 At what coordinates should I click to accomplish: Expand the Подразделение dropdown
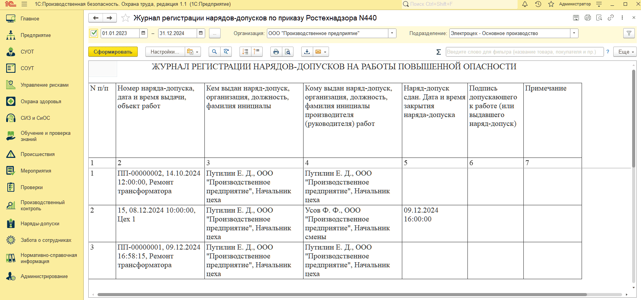click(574, 34)
